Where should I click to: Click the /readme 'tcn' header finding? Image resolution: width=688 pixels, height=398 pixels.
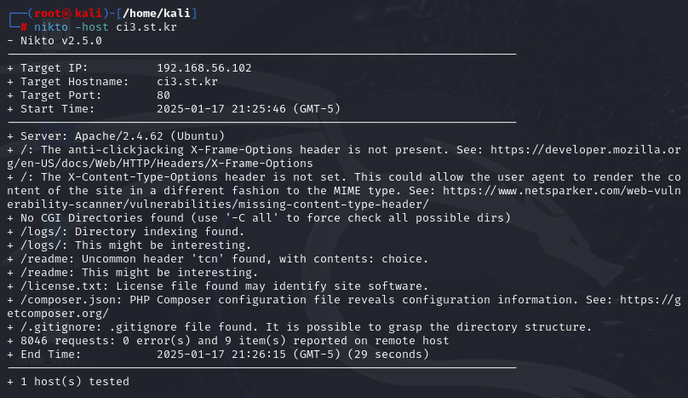(x=218, y=259)
